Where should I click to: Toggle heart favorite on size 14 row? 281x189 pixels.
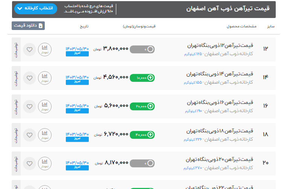[x=29, y=78]
